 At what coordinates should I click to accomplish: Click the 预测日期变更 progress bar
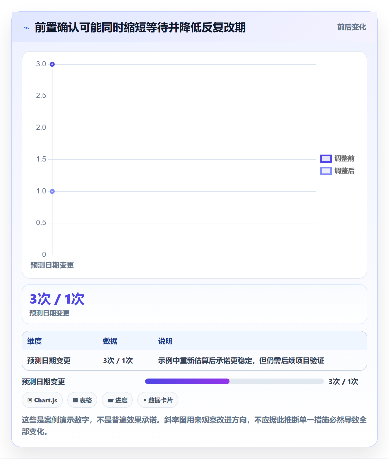235,381
